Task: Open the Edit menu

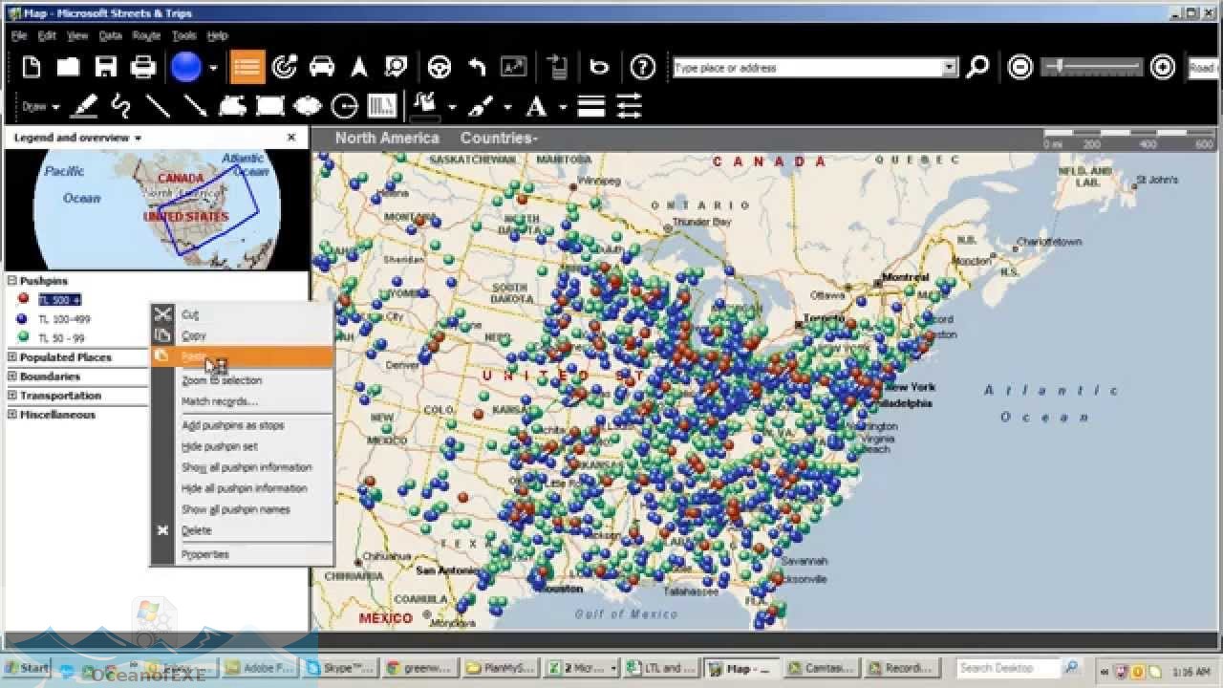Action: point(47,35)
